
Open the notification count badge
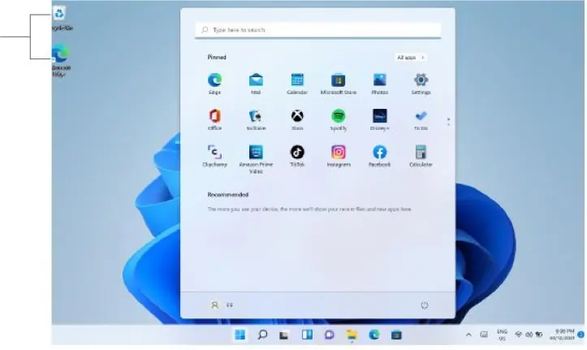(581, 335)
